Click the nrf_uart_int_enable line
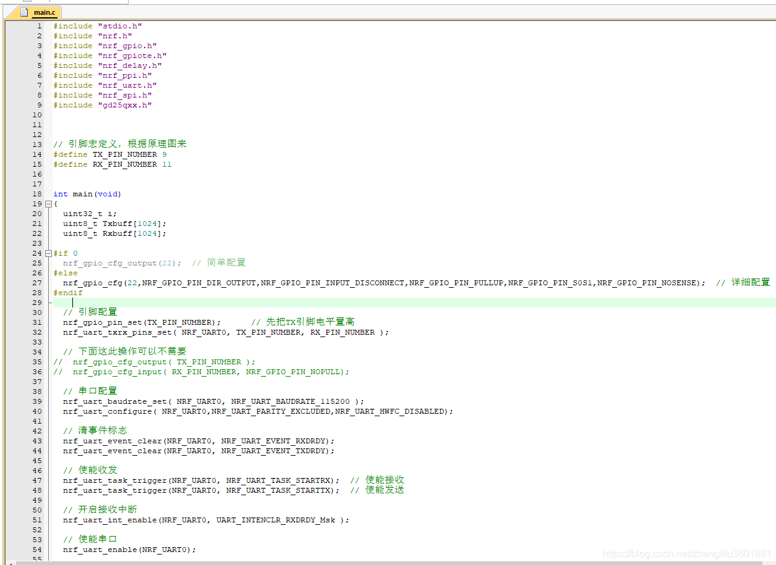776x565 pixels. 207,520
